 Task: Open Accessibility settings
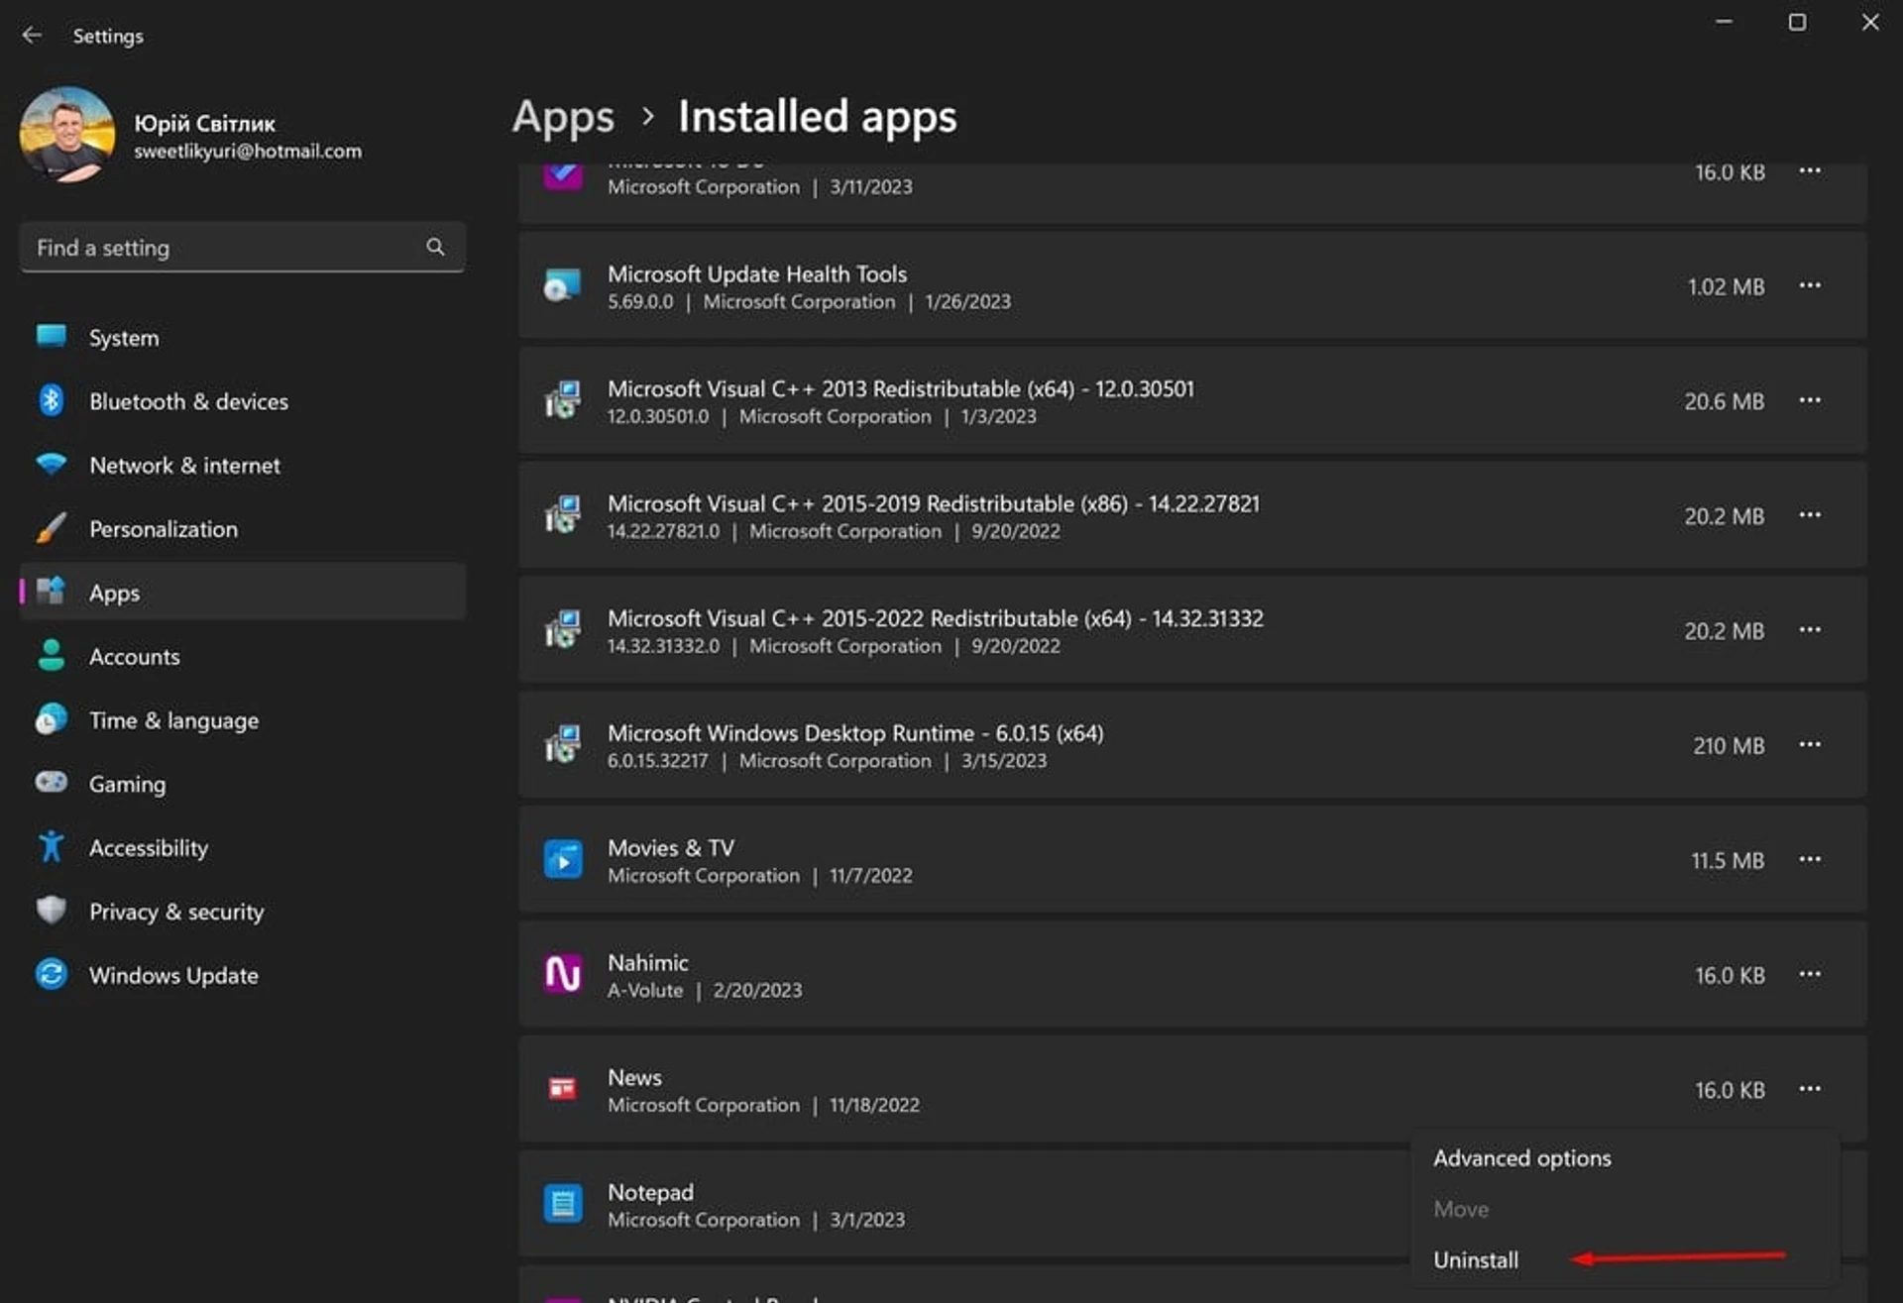[242, 847]
